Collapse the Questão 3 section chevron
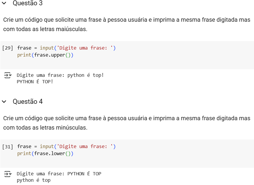This screenshot has height=185, width=254. coord(4,4)
